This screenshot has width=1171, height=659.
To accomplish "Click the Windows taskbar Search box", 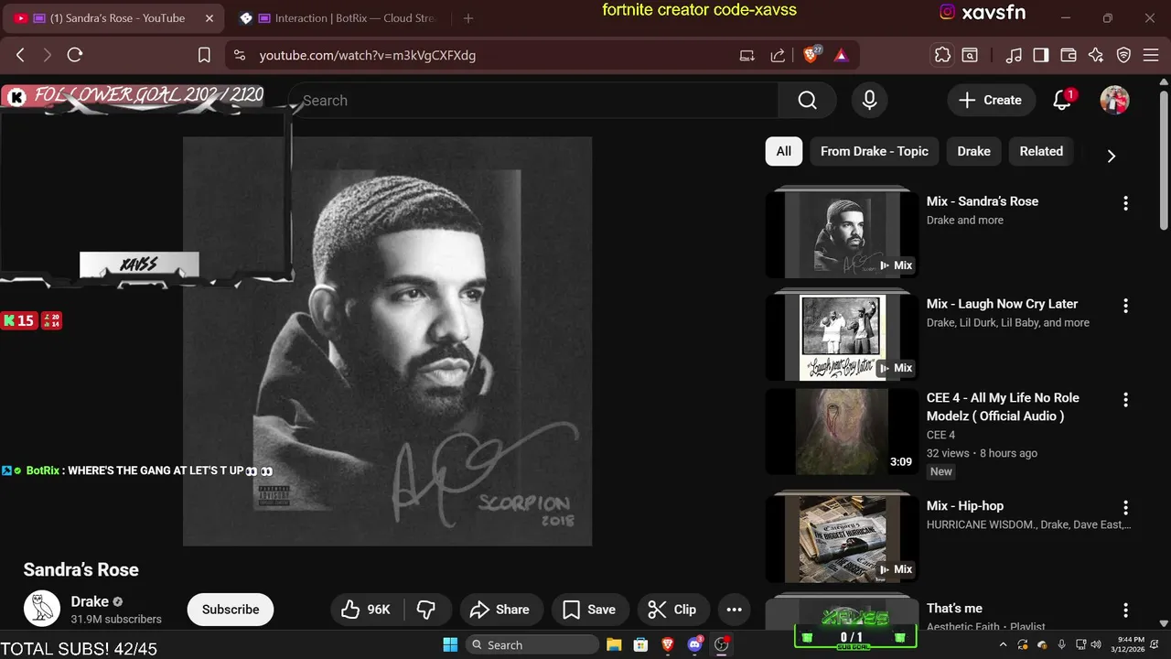I will (x=531, y=644).
